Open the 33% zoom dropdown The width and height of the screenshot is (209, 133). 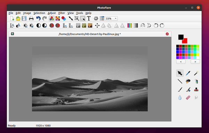pos(111,19)
